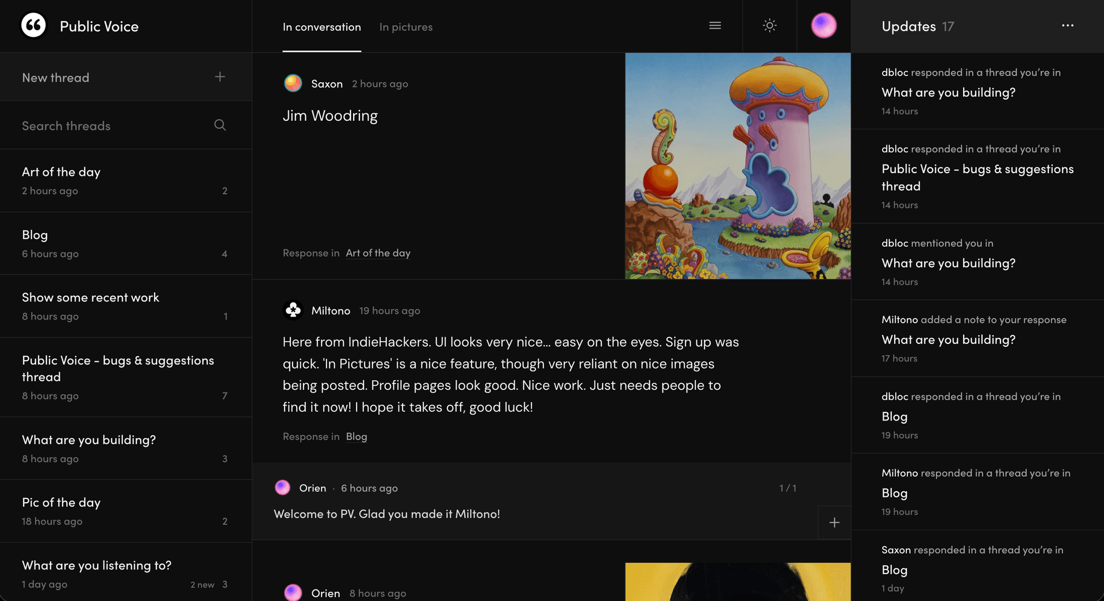This screenshot has width=1104, height=601.
Task: Click the search magnifier icon
Action: pos(220,125)
